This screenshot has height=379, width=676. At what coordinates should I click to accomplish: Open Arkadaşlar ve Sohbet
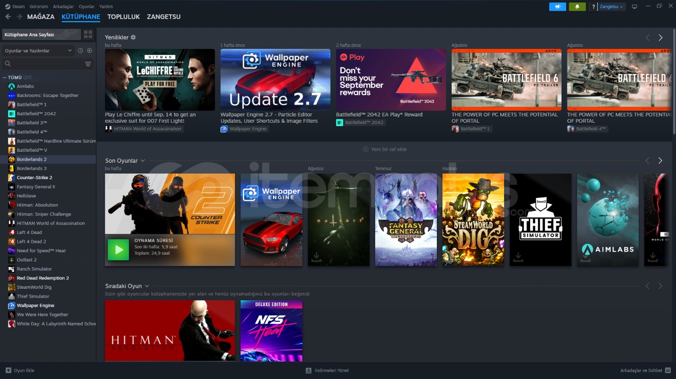click(646, 371)
